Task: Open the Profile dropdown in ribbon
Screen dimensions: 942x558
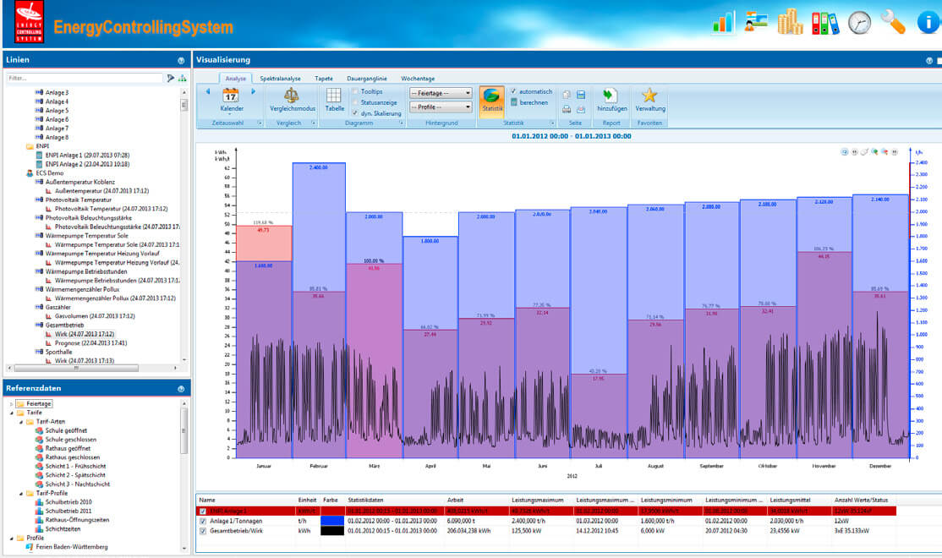Action: 440,107
